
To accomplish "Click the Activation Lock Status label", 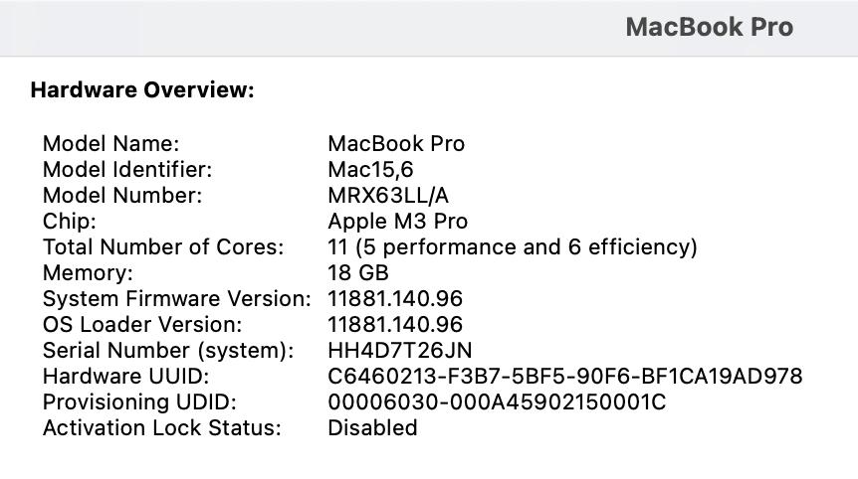I will [162, 427].
